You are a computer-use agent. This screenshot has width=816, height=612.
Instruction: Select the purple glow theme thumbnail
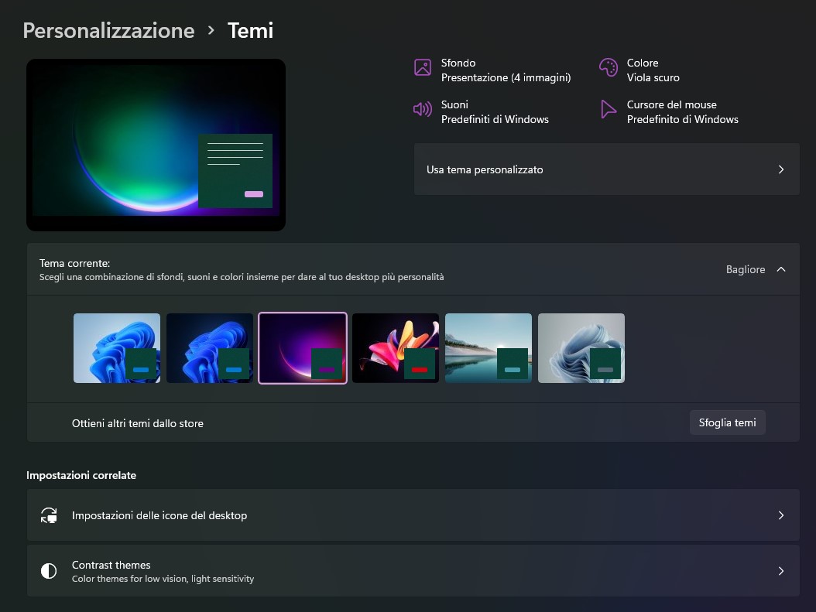(x=303, y=348)
